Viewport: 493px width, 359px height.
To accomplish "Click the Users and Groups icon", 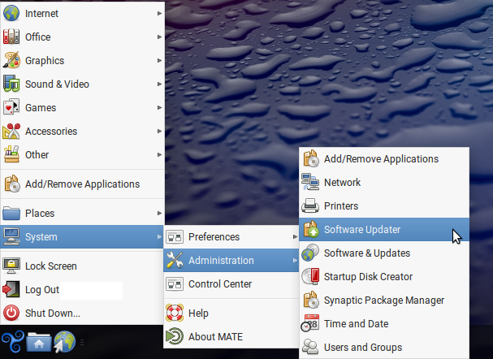I will click(x=310, y=348).
